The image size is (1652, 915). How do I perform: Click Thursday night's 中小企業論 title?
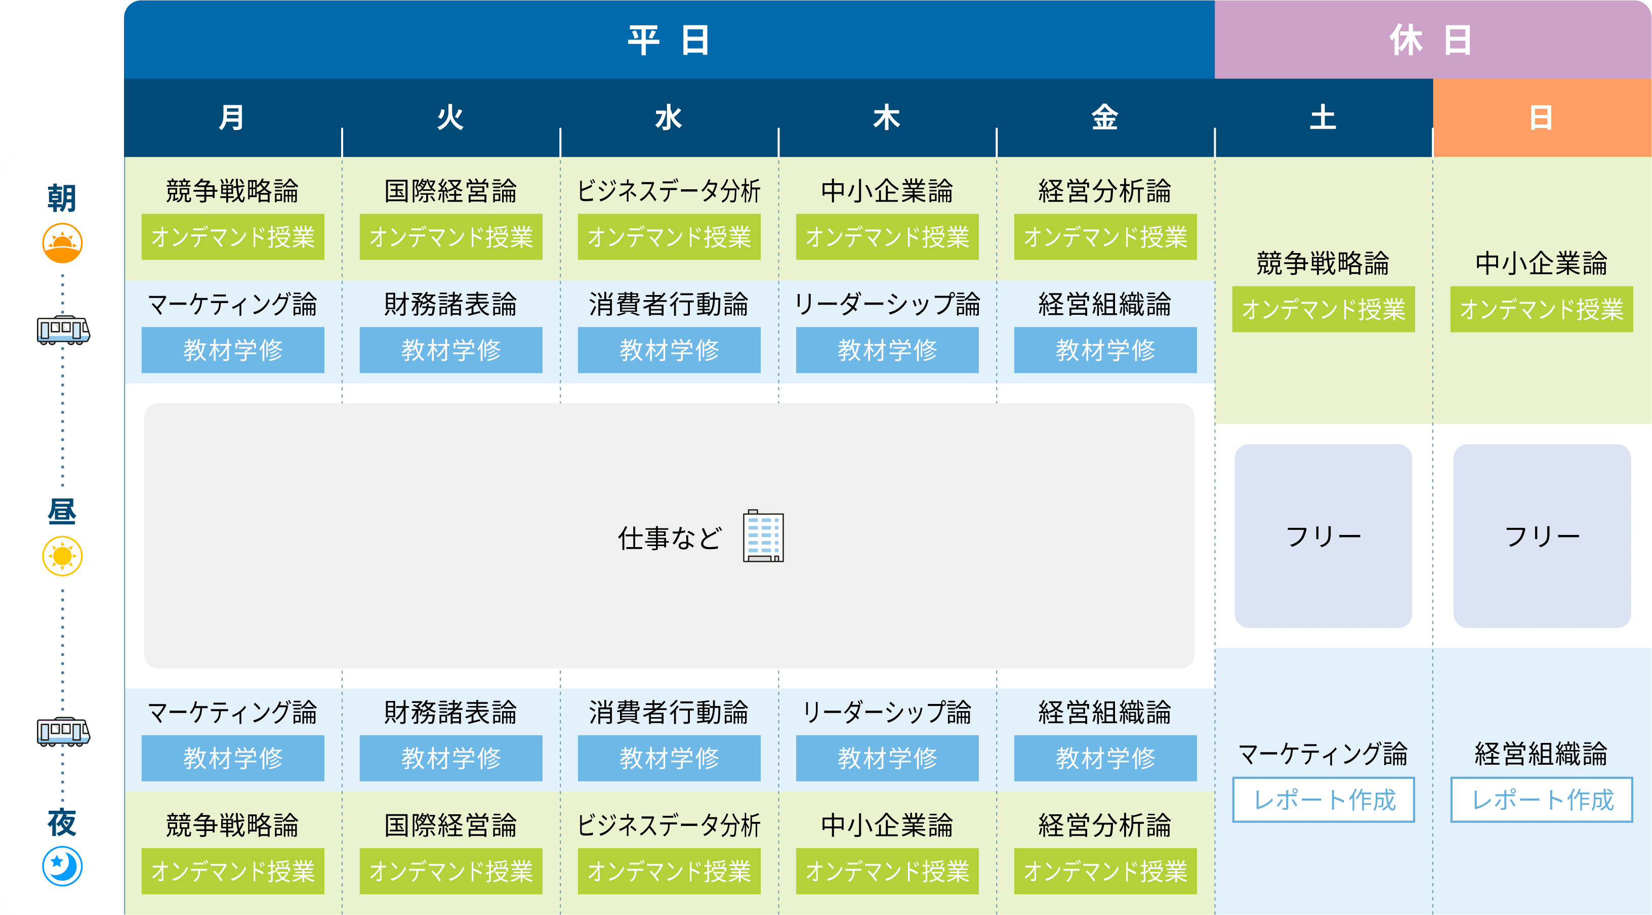click(x=887, y=826)
